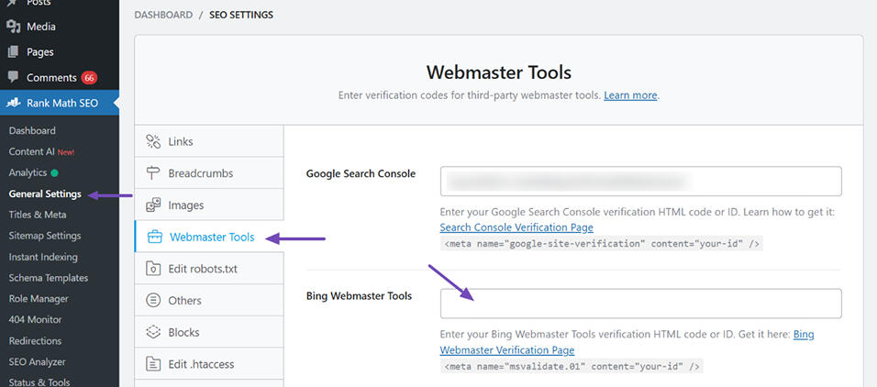This screenshot has width=877, height=387.
Task: Click the Learn more link
Action: pyautogui.click(x=630, y=95)
